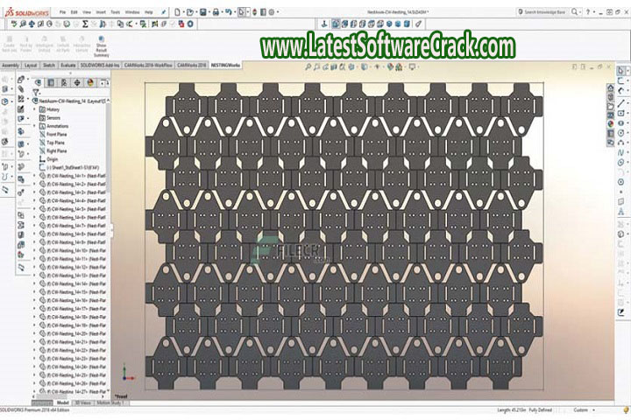Open the ConfigurationManager tab icon

click(x=64, y=83)
